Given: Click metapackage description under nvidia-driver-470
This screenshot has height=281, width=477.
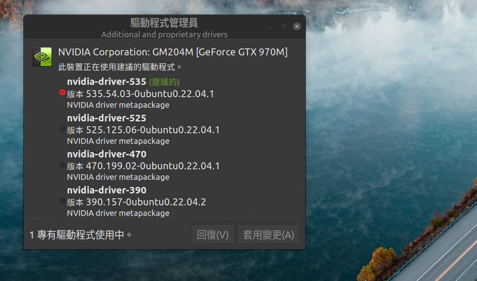Looking at the screenshot, I should [118, 177].
